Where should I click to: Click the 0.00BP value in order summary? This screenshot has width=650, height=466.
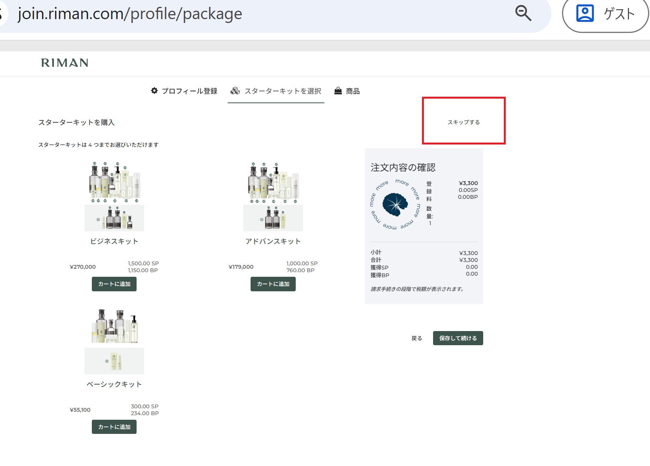468,197
